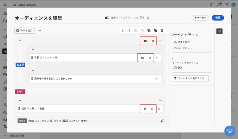Image resolution: width=238 pixels, height=139 pixels.
Task: Toggle the legacy experience switch
Action: 107,18
